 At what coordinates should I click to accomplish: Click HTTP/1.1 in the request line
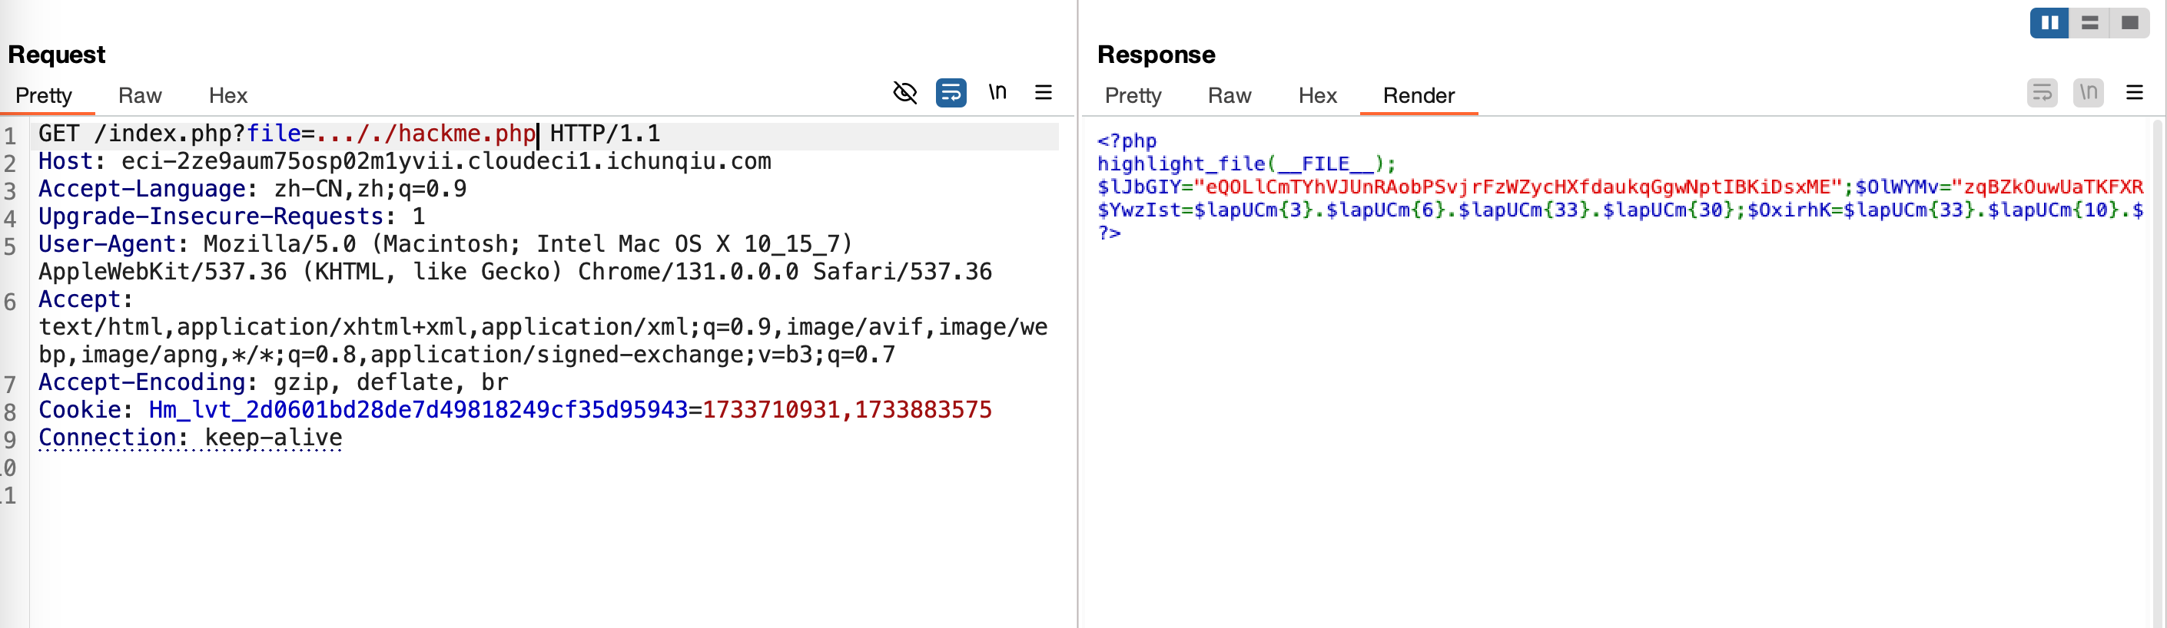click(605, 134)
